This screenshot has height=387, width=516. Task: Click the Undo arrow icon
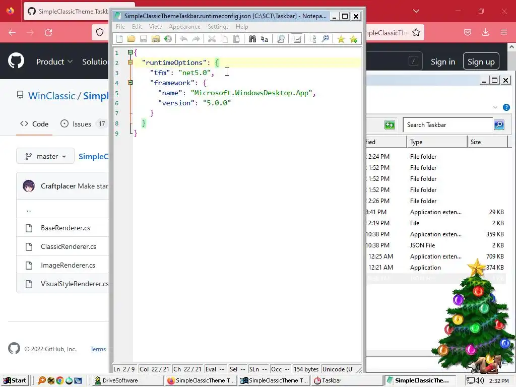click(183, 39)
